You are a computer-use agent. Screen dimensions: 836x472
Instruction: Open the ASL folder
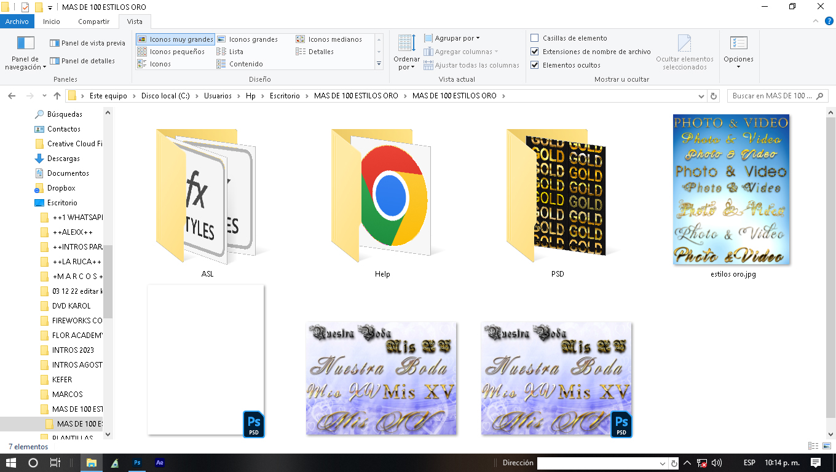[x=207, y=197]
